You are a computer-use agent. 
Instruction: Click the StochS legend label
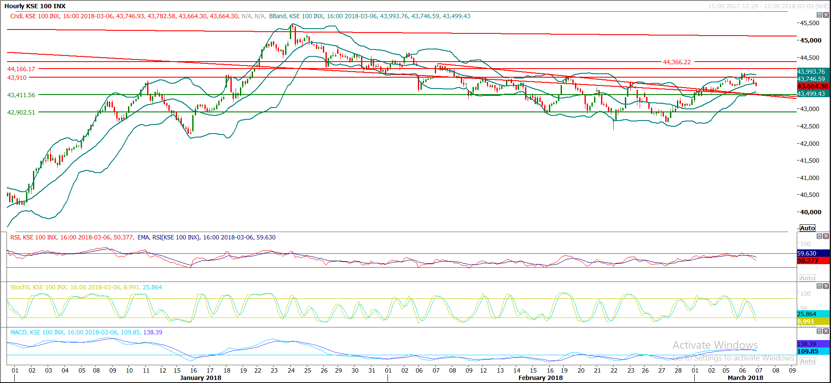coord(86,287)
